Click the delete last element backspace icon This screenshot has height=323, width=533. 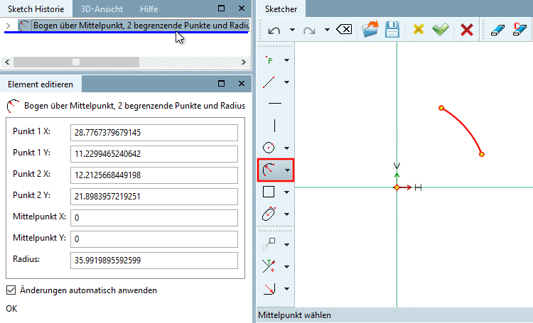tap(344, 30)
